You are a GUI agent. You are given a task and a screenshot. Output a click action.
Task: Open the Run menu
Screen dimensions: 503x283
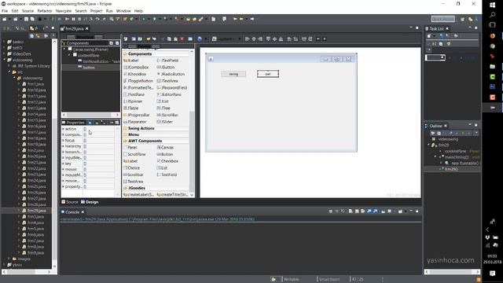point(109,11)
